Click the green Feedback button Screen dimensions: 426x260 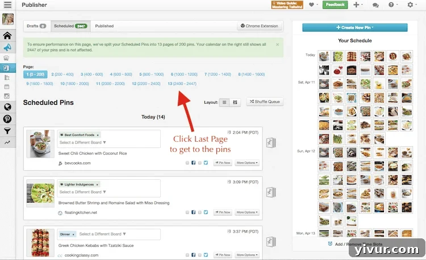335,5
